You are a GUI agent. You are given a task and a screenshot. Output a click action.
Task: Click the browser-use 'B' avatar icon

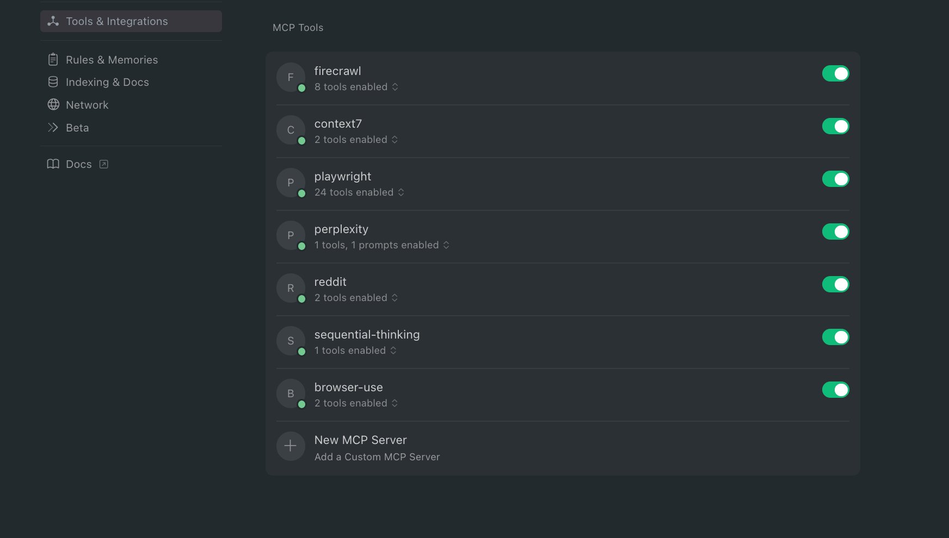[x=291, y=393]
